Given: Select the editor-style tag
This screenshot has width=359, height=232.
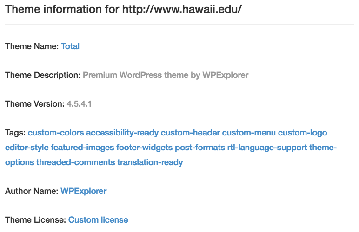Looking at the screenshot, I should (x=27, y=148).
